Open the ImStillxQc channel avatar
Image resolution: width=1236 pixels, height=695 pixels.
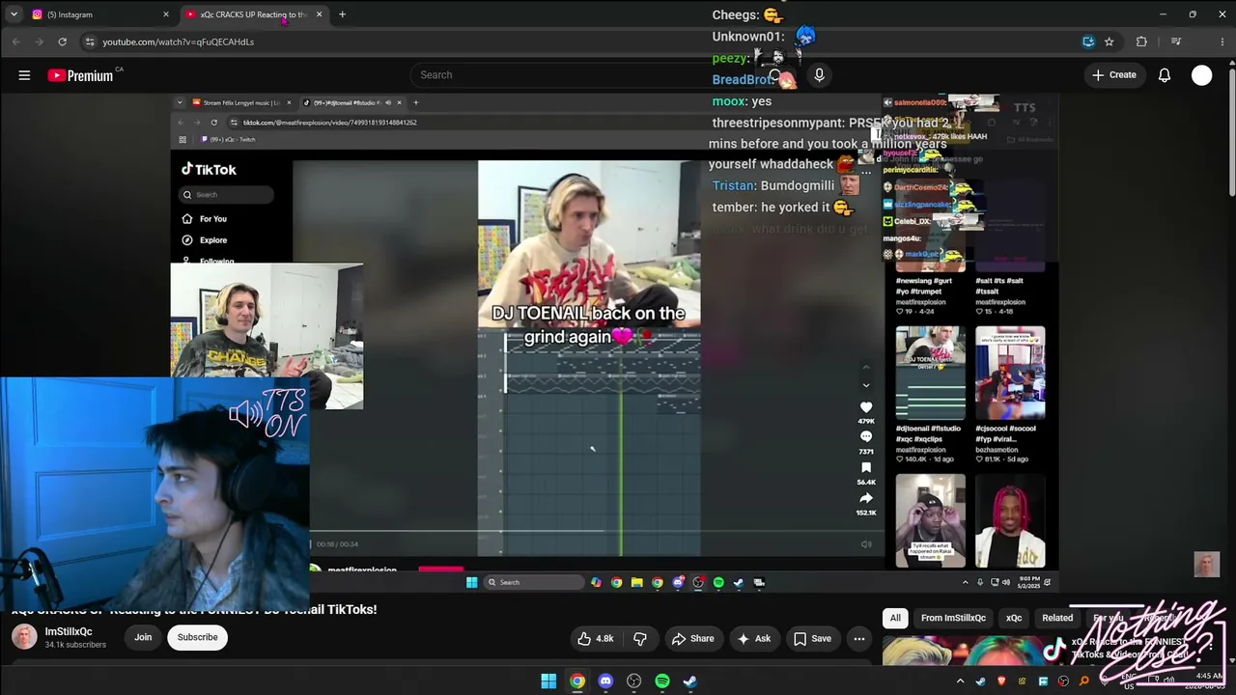point(24,637)
